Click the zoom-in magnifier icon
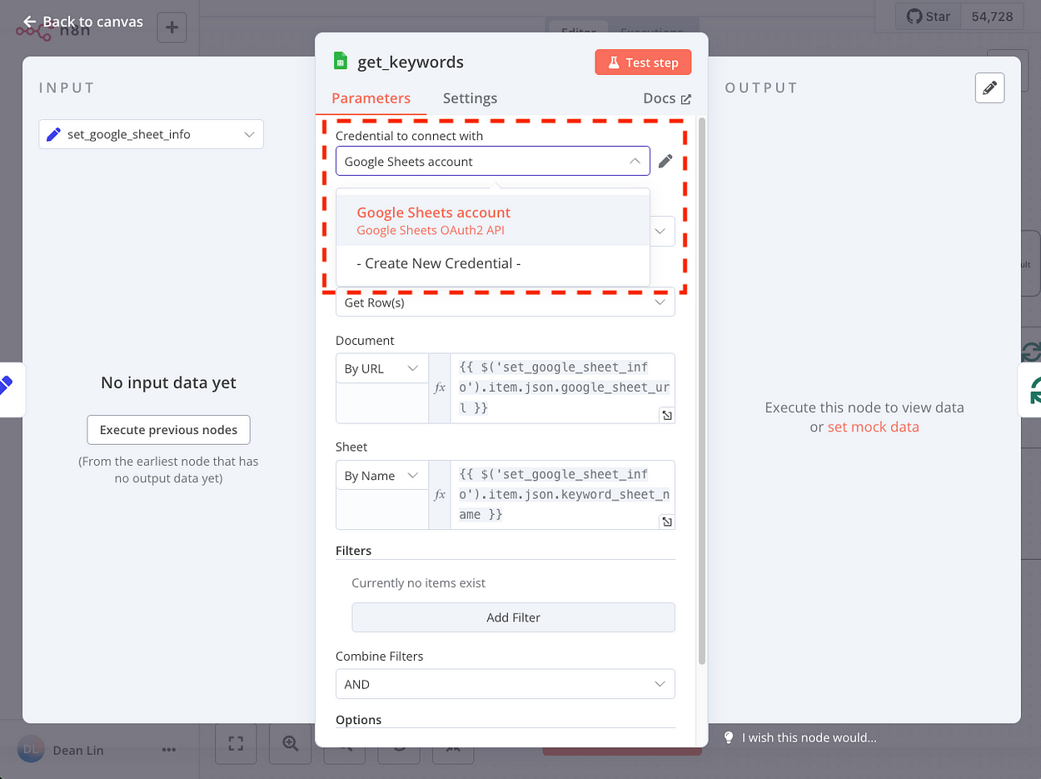 tap(290, 743)
